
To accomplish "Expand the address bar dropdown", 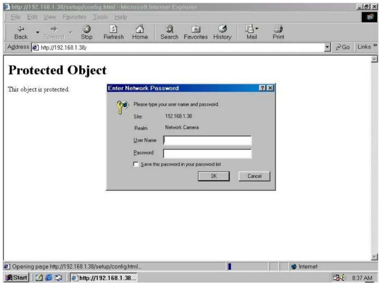I will (x=327, y=47).
